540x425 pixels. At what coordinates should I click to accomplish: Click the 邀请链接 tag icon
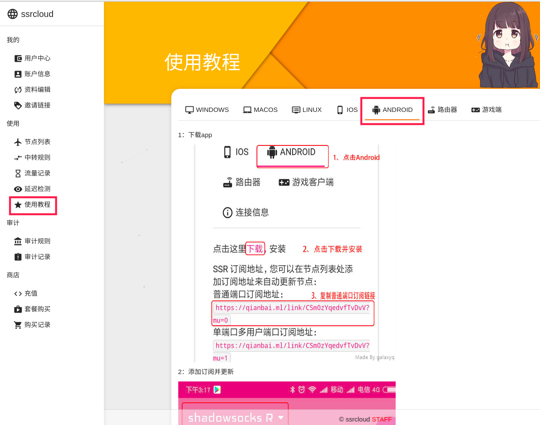[x=18, y=105]
